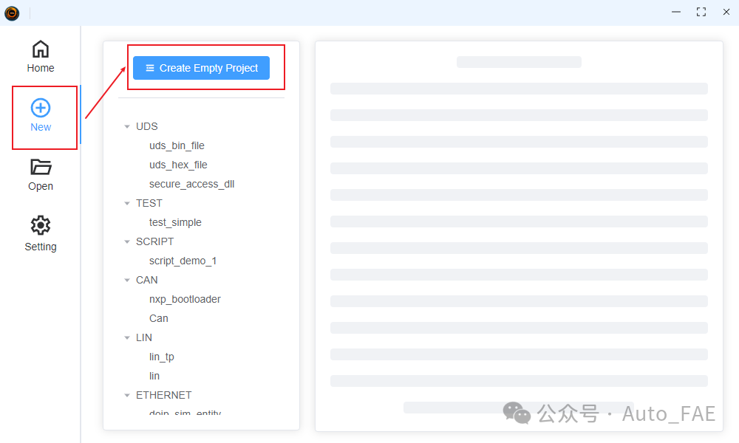
Task: Select the uds_hex_file example
Action: [x=178, y=165]
